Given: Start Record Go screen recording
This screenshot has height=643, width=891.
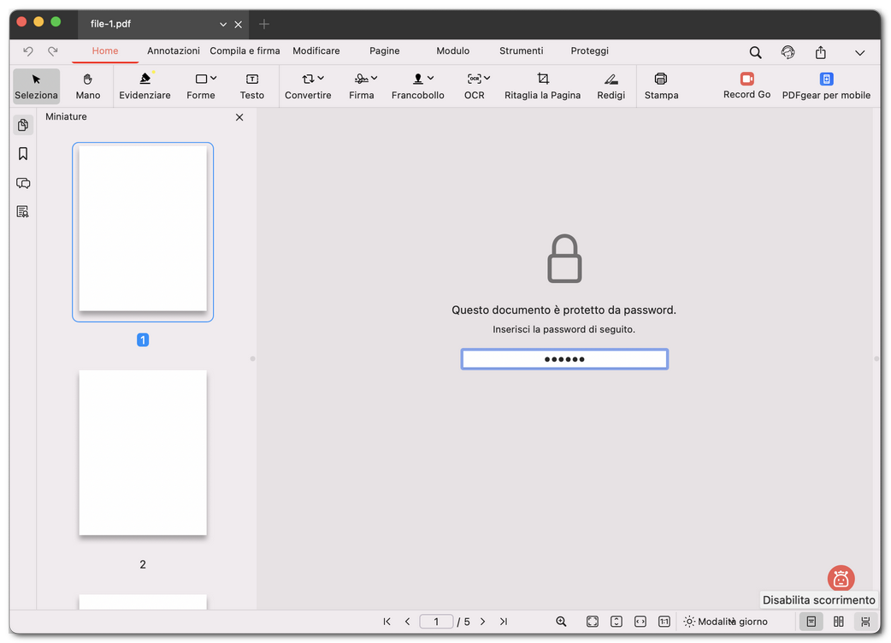Looking at the screenshot, I should pos(746,86).
